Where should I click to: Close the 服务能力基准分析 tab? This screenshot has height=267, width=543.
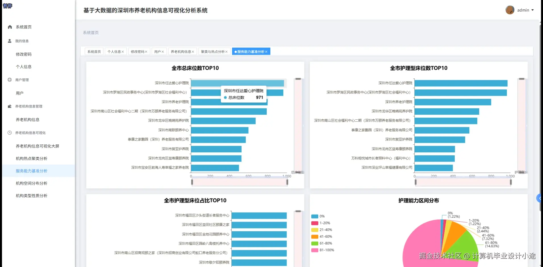(266, 51)
